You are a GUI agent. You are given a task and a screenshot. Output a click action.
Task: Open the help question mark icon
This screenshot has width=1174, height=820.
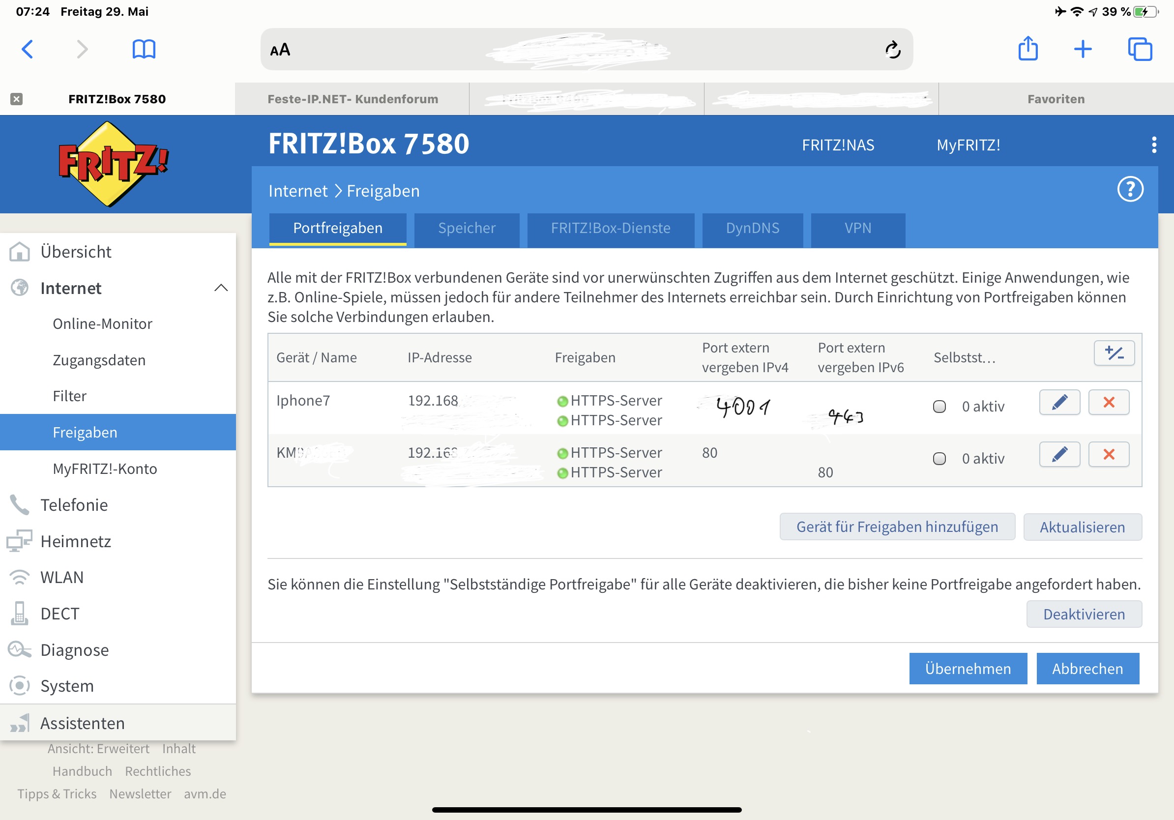pos(1130,190)
